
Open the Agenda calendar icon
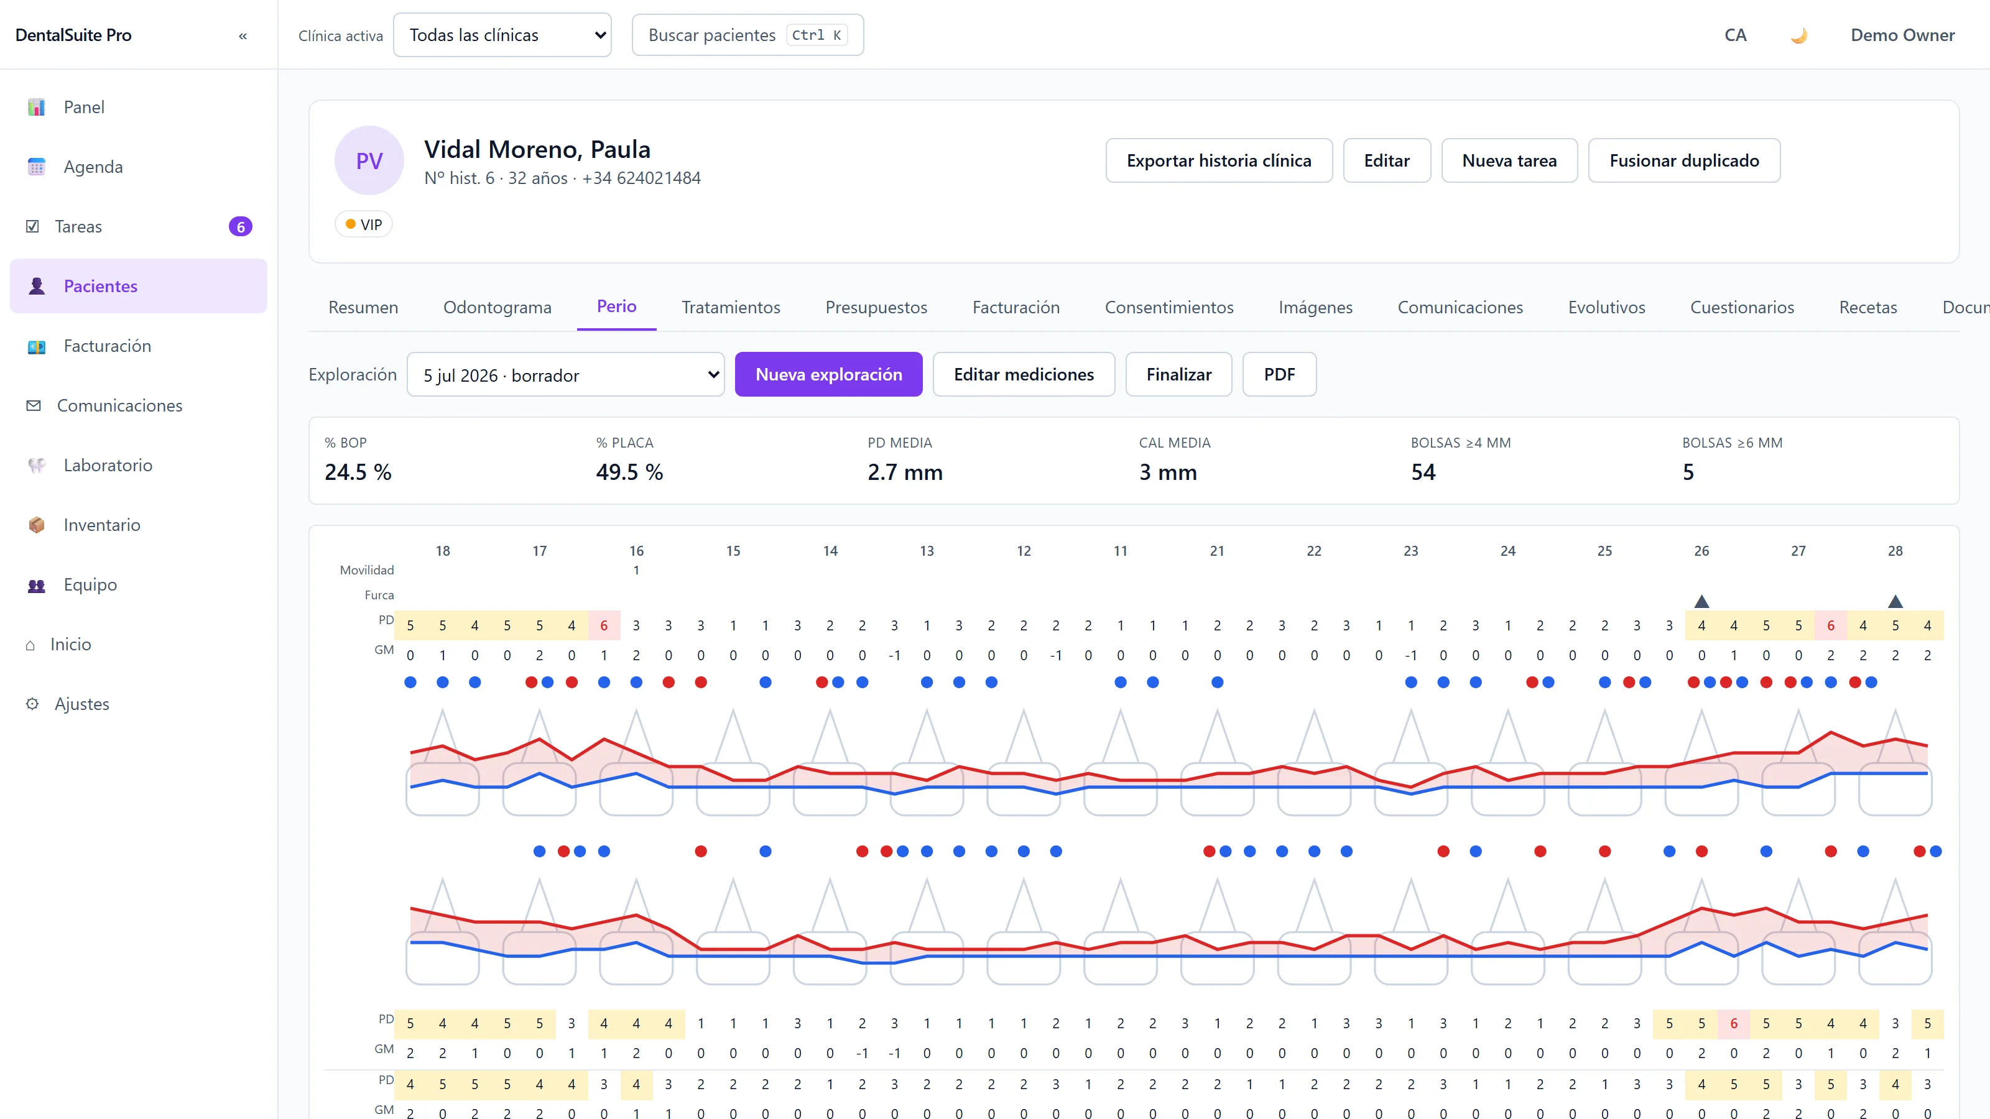(36, 167)
